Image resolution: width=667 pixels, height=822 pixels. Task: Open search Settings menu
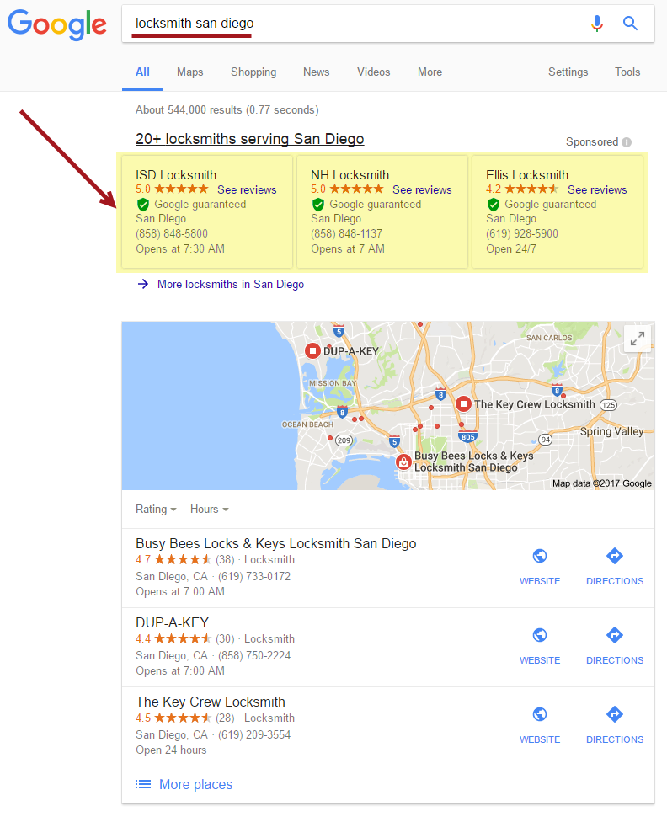tap(568, 72)
